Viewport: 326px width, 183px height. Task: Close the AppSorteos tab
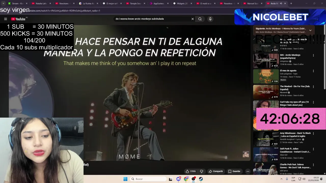pyautogui.click(x=168, y=4)
